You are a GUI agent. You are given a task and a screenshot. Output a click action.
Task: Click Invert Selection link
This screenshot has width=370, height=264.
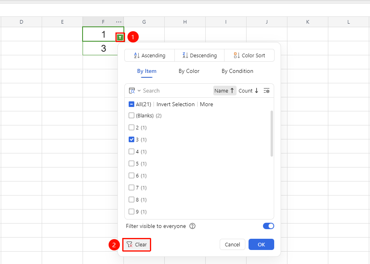click(176, 104)
